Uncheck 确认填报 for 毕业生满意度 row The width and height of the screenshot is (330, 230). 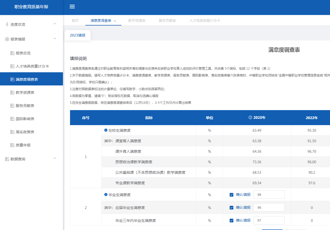(232, 195)
